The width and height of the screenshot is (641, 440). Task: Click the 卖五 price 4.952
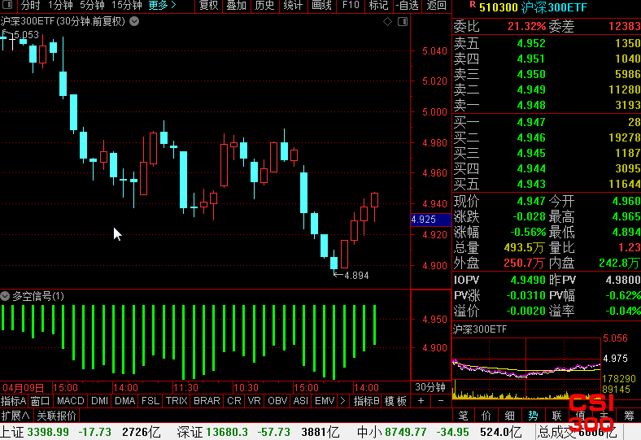point(531,43)
